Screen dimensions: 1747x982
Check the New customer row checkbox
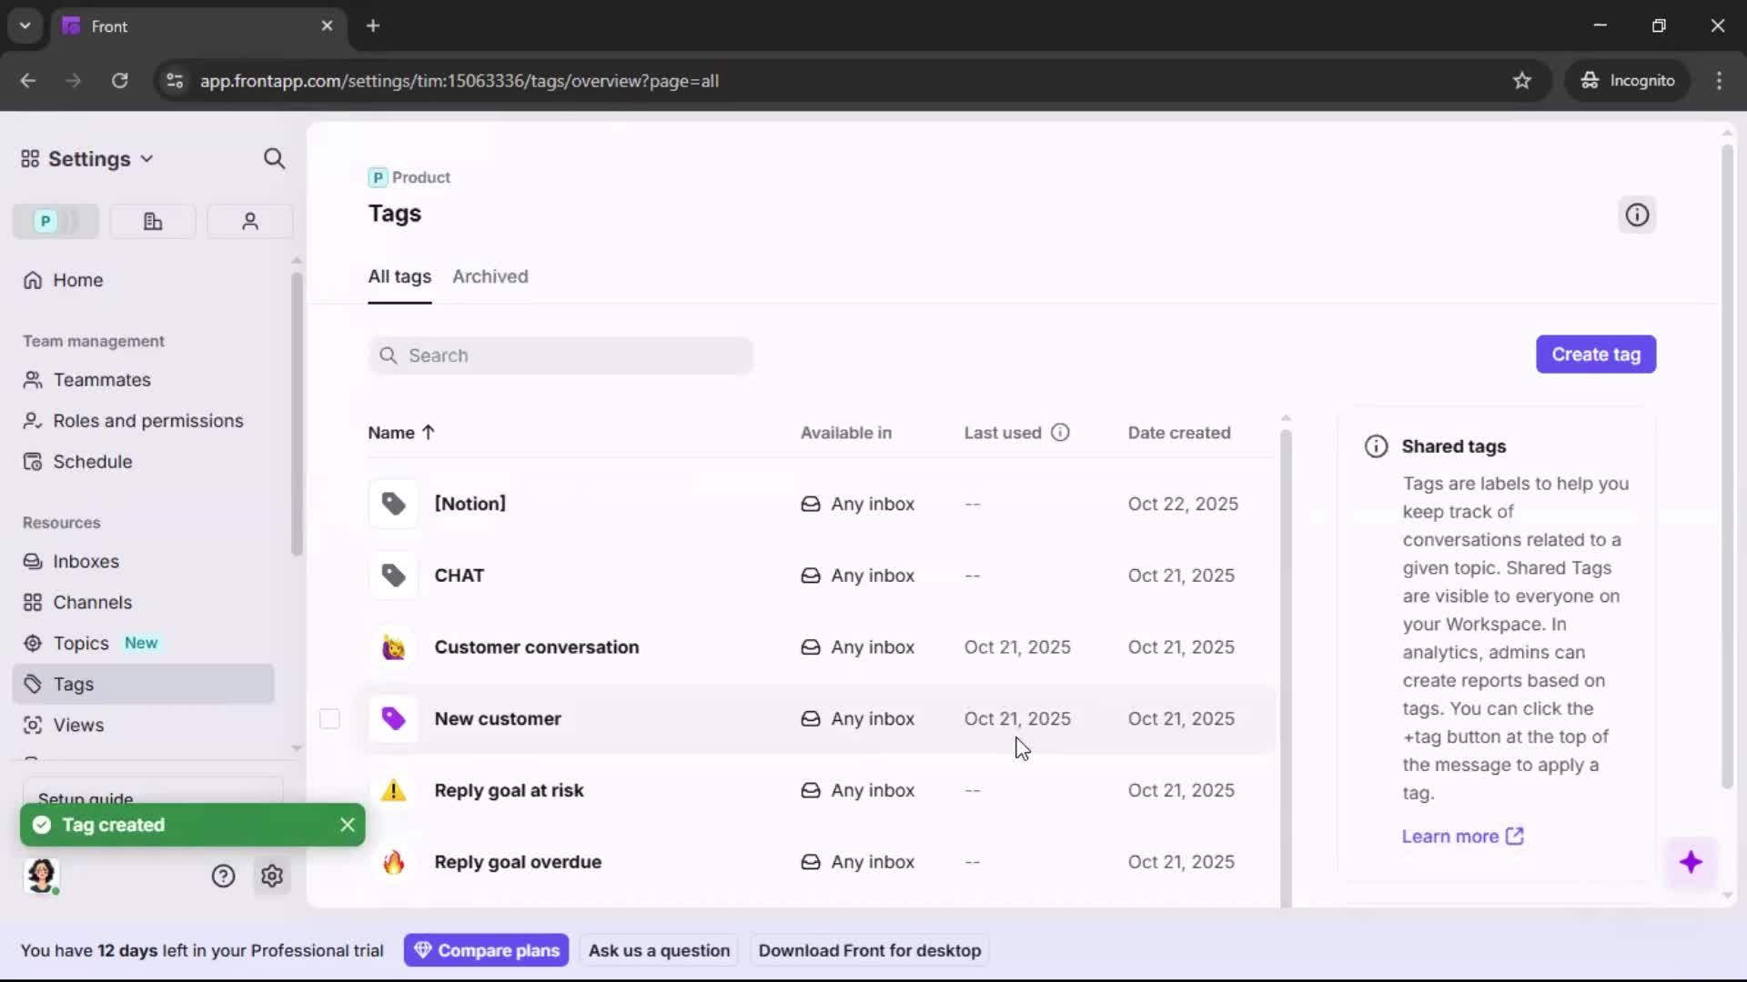coord(330,718)
